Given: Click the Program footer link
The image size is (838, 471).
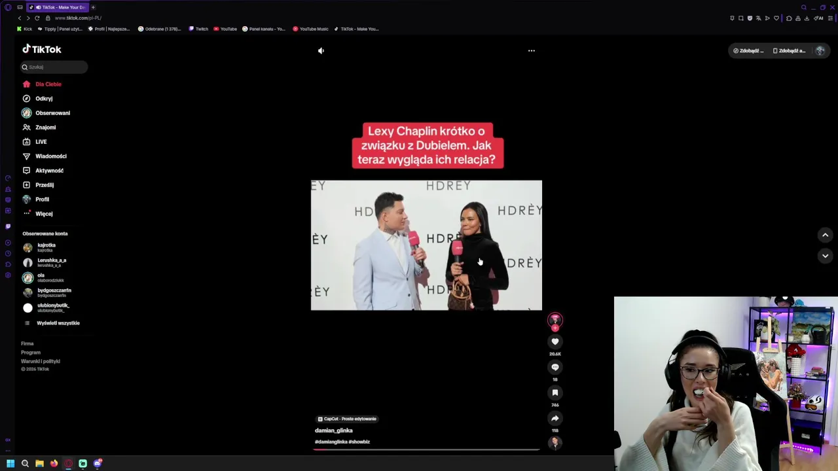Looking at the screenshot, I should click(31, 353).
